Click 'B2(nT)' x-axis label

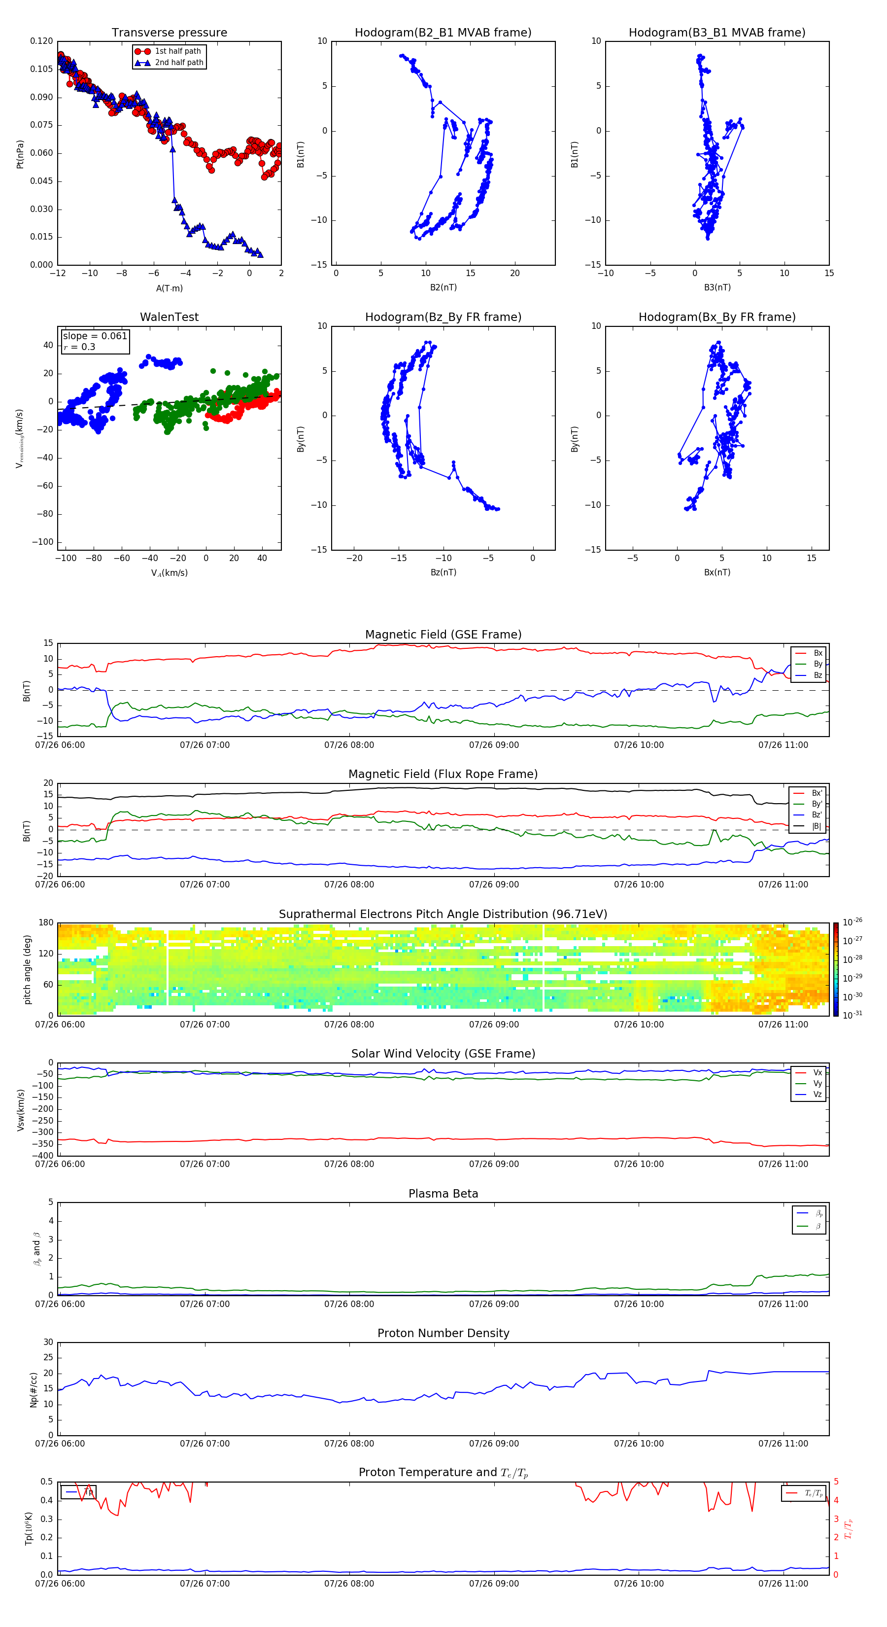pos(443,287)
